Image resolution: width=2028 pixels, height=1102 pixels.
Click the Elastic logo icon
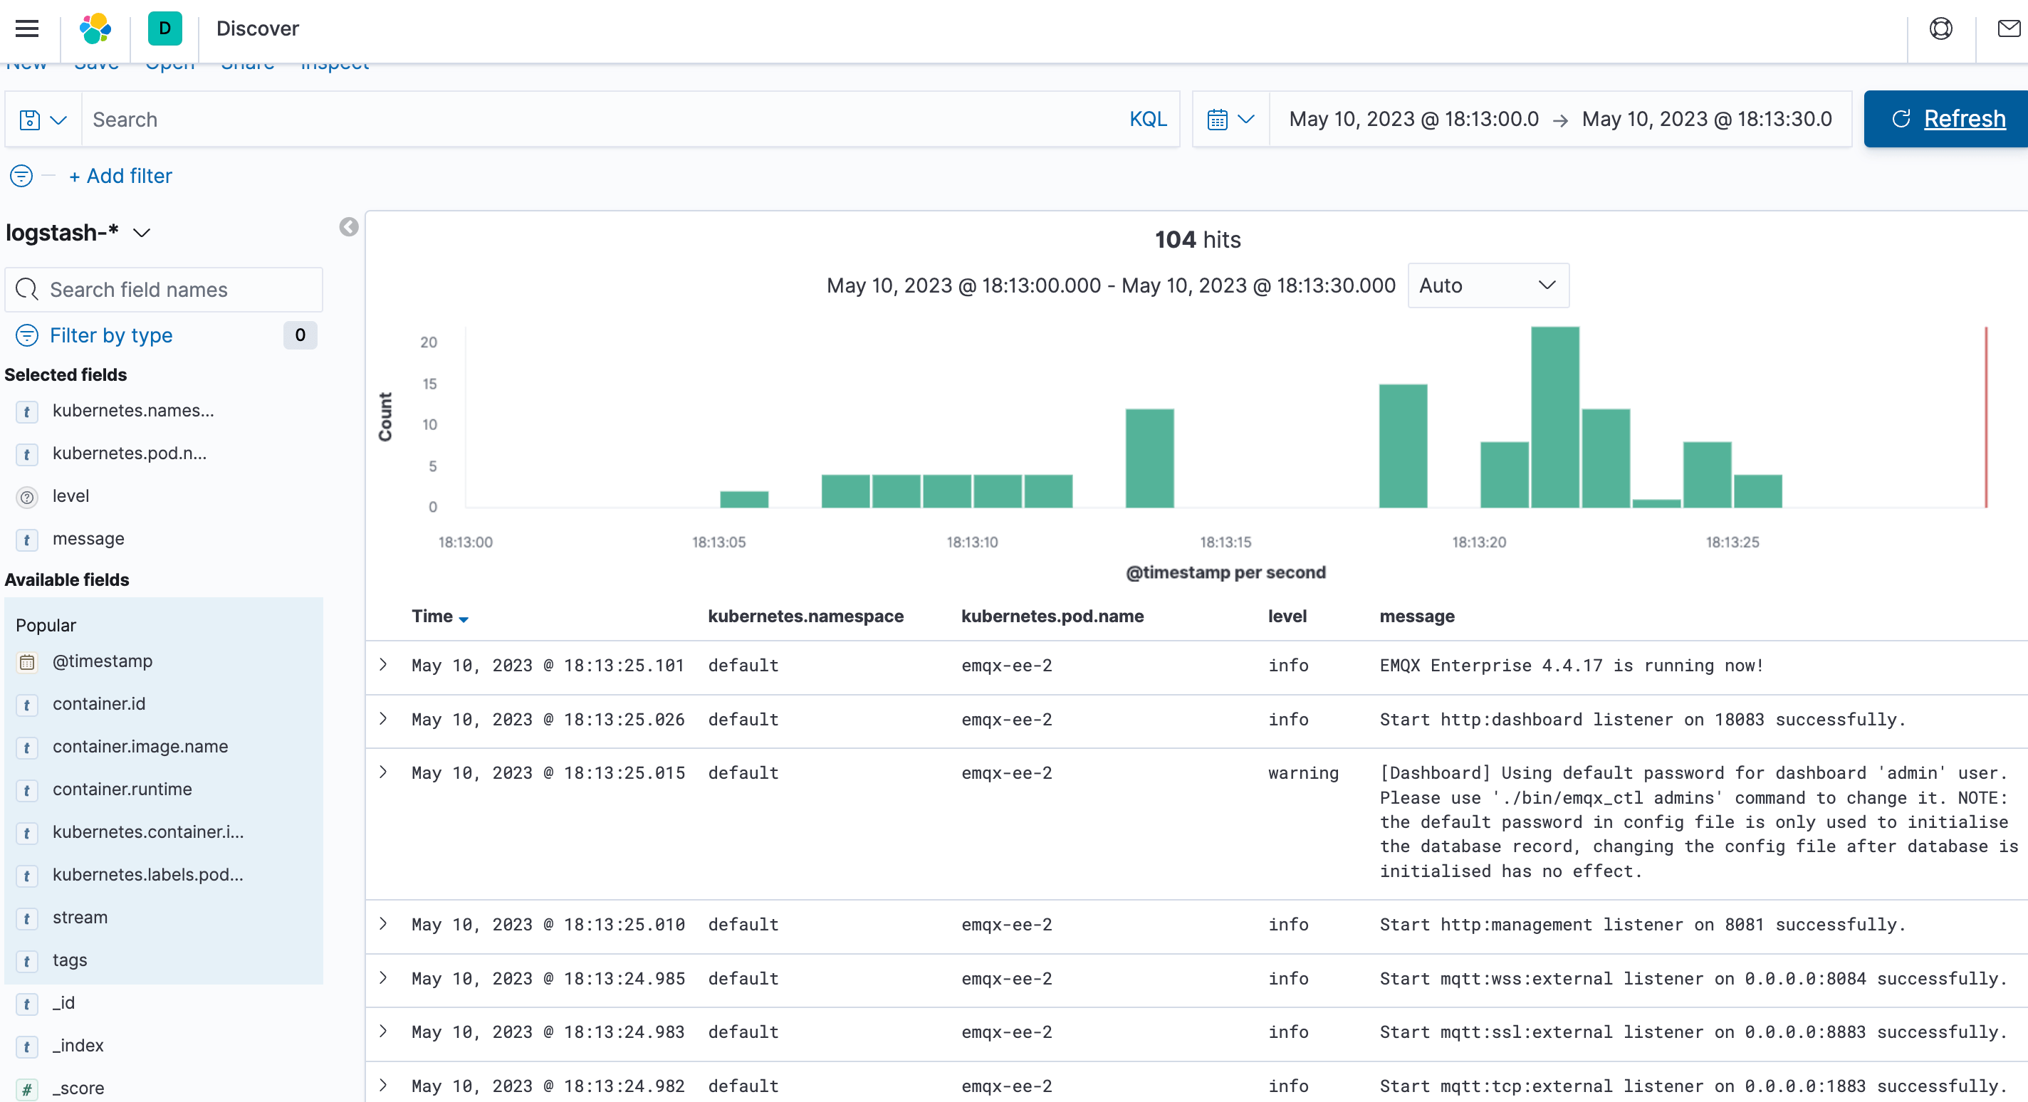pyautogui.click(x=95, y=28)
